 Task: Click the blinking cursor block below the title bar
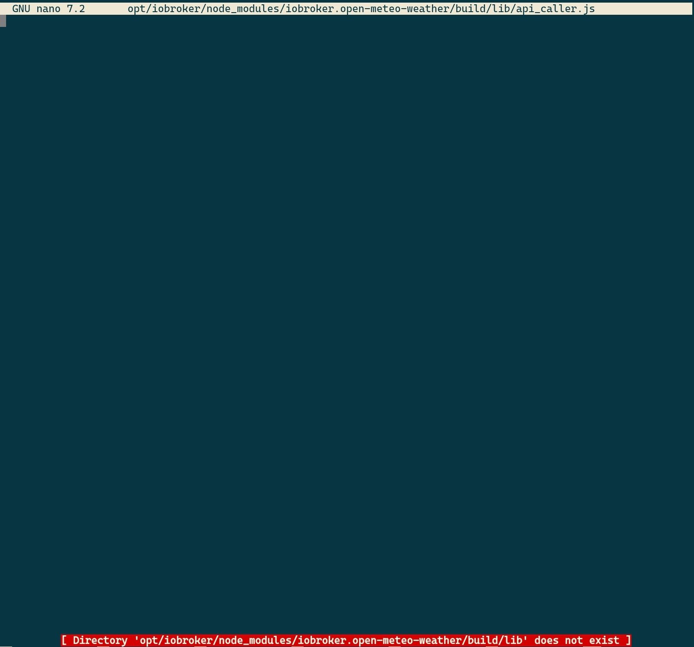coord(4,20)
